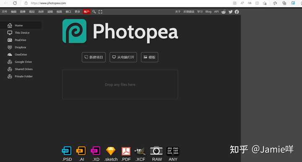Open the Blog link
Viewport: 302px width, 162px height.
pyautogui.click(x=208, y=12)
